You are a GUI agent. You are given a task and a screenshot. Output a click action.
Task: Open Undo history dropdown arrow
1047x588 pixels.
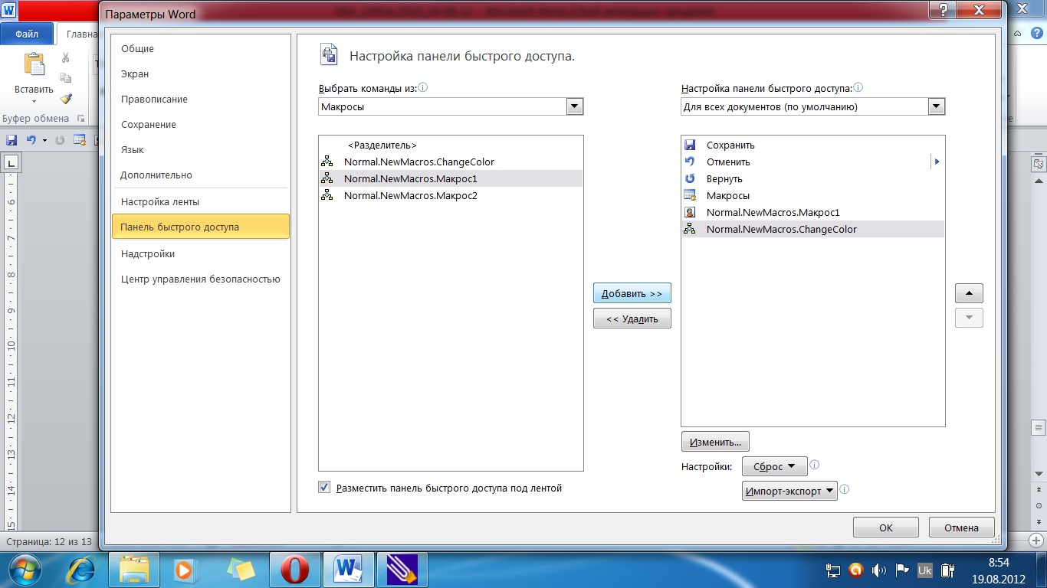(44, 140)
